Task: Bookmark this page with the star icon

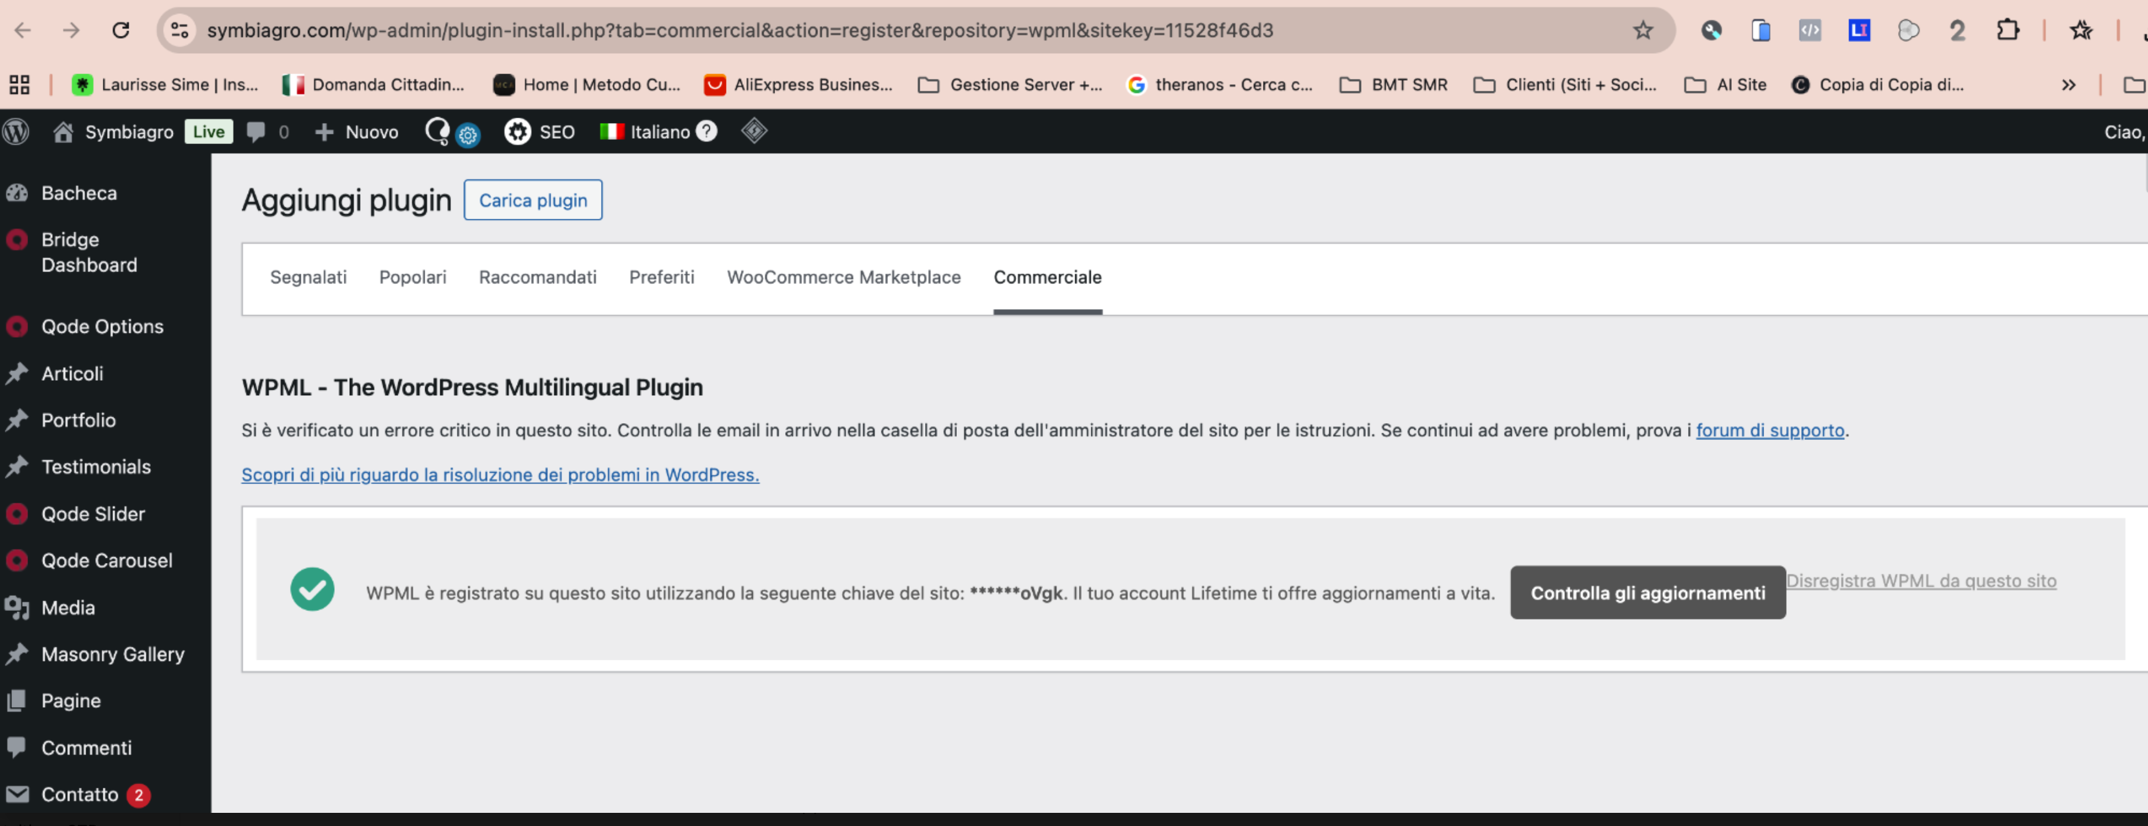Action: tap(1642, 30)
